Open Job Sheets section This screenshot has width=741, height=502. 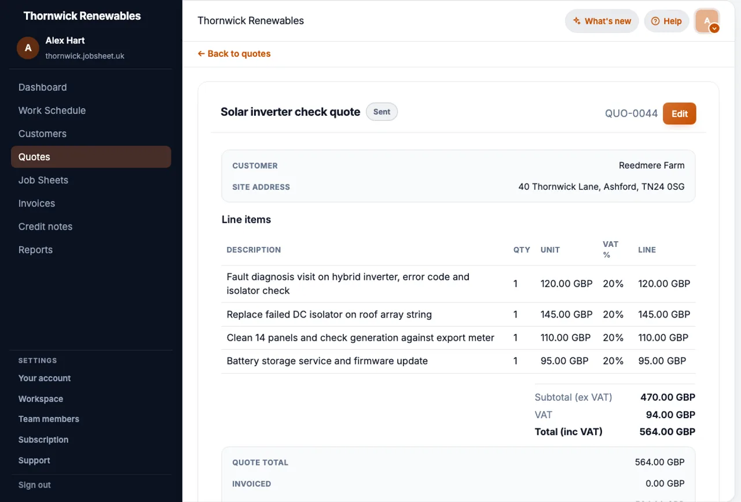[91, 180]
